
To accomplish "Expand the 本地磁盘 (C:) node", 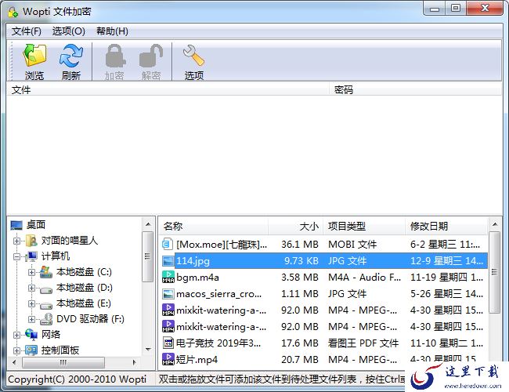I will [31, 272].
